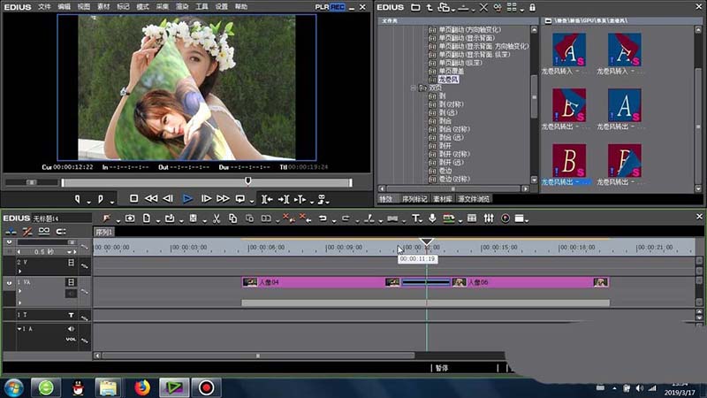Open the dropdown beside the Set Out icon
This screenshot has width=707, height=398.
[x=112, y=202]
